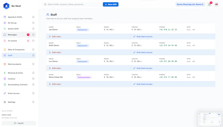Call Demo Clean OA +32 473 77 88 99
This screenshot has width=223, height=127.
(168, 77)
